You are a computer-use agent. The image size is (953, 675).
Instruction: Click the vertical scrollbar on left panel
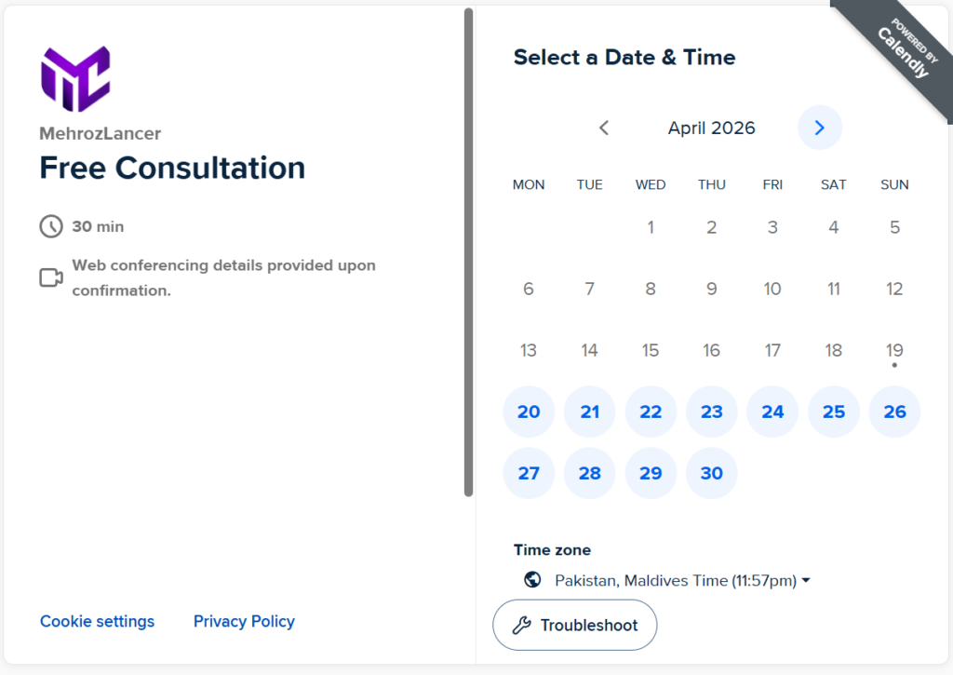pos(468,251)
